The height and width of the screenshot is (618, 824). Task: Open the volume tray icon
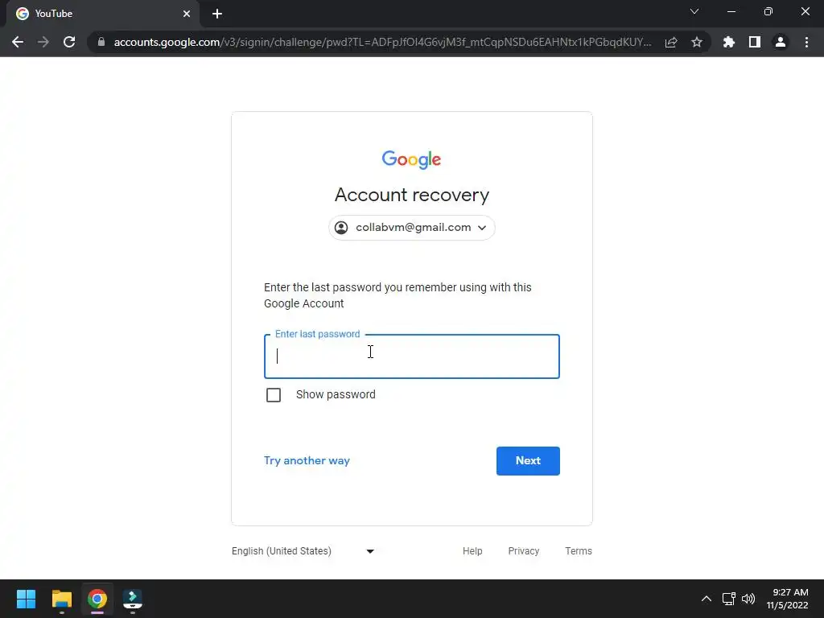(748, 599)
